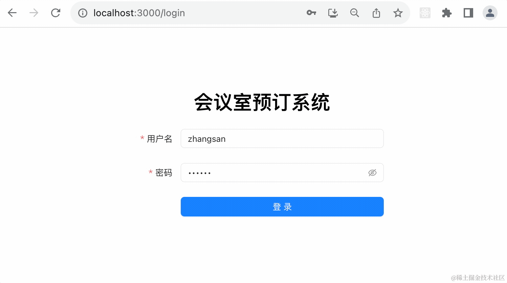Viewport: 507px width, 283px height.
Task: Bookmark this page with the star
Action: 398,13
